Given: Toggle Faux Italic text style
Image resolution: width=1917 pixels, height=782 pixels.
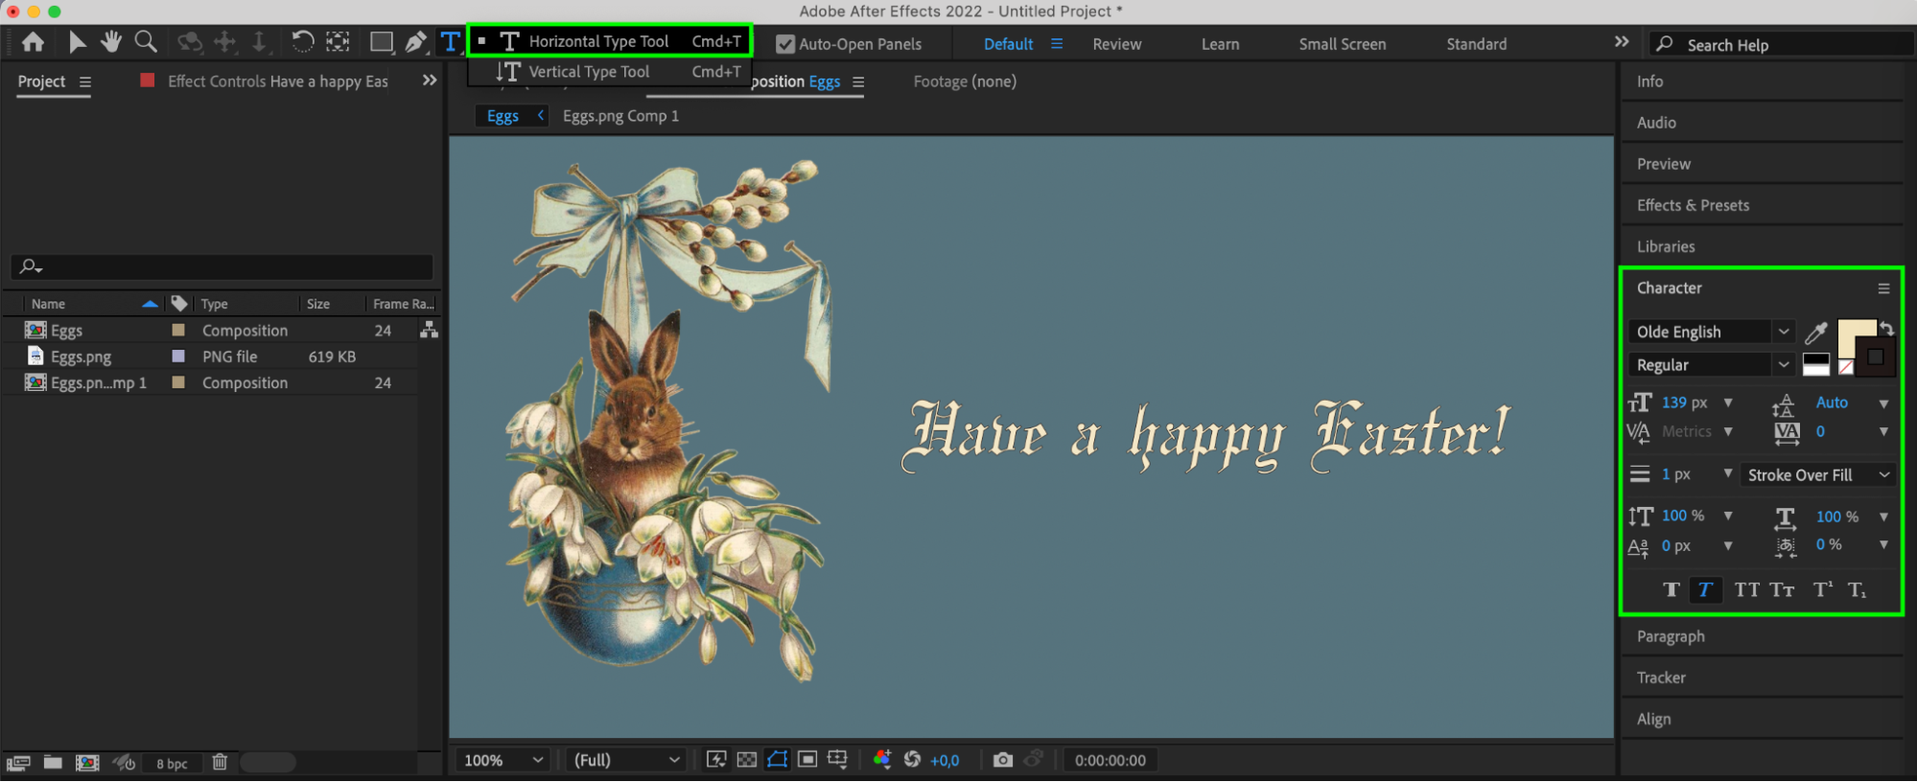Looking at the screenshot, I should [x=1704, y=590].
